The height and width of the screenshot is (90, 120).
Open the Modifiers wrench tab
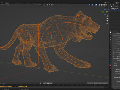pyautogui.click(x=110, y=54)
